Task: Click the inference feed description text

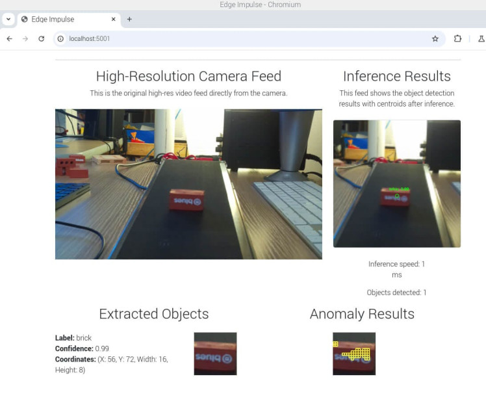Action: coord(397,98)
